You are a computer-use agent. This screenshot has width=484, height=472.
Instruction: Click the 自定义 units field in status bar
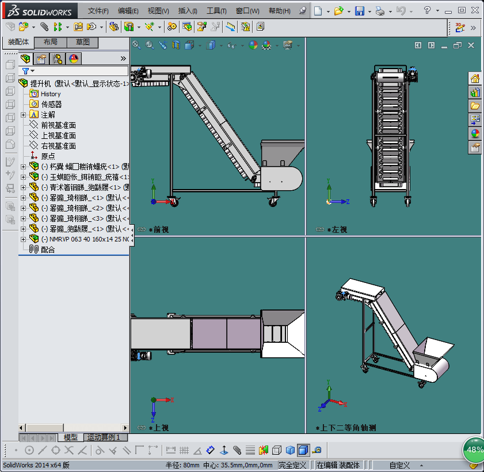[x=399, y=465]
